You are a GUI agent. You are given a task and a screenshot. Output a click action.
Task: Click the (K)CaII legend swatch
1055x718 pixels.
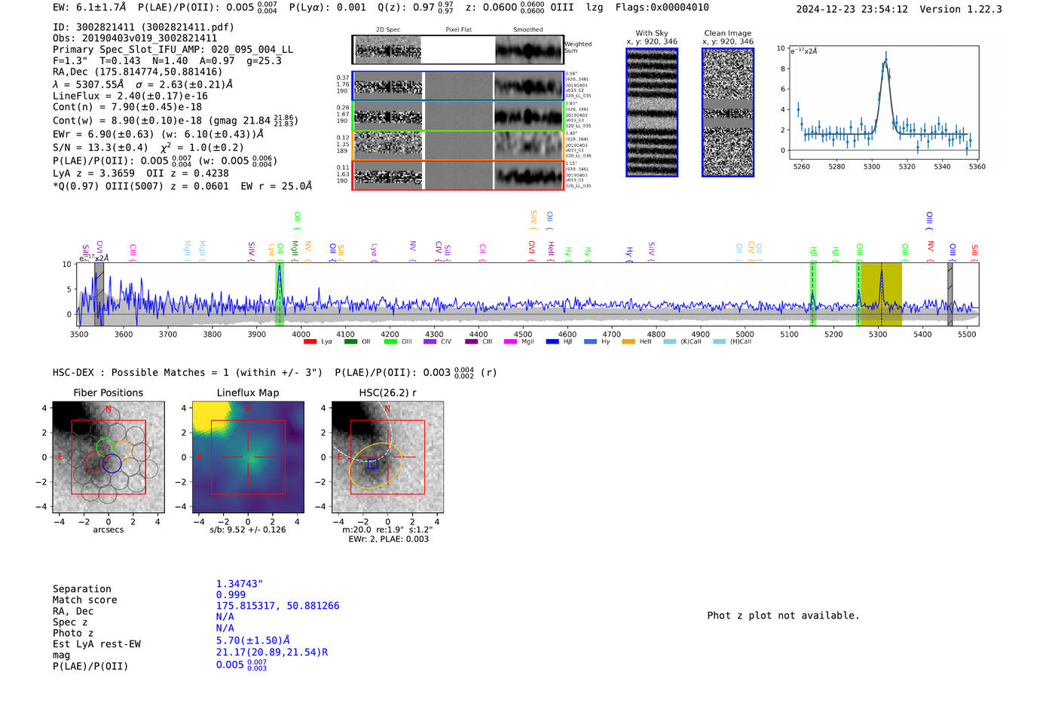point(670,342)
